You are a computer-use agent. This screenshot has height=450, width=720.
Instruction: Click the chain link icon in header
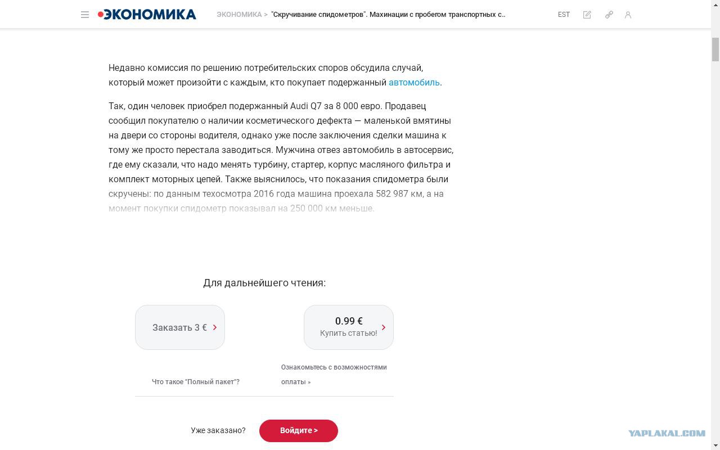[x=609, y=15]
